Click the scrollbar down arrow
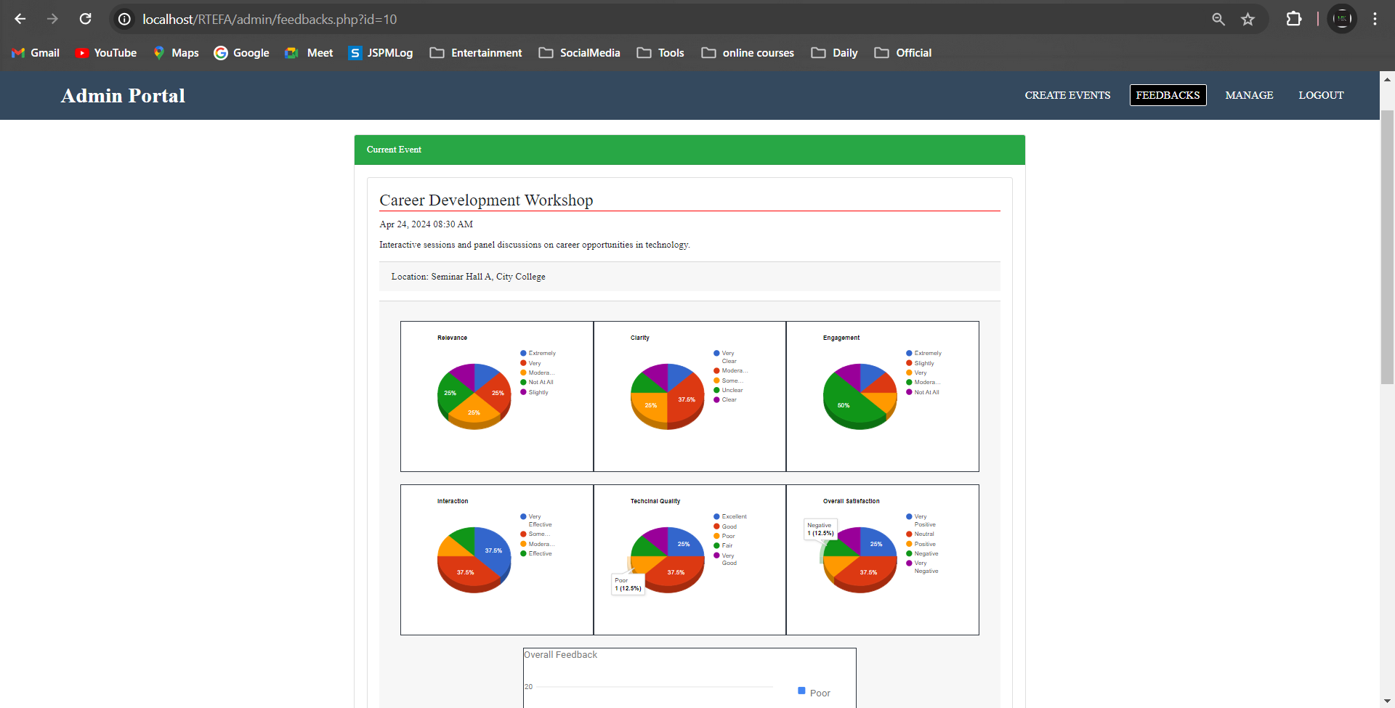This screenshot has width=1395, height=708. coord(1387,701)
